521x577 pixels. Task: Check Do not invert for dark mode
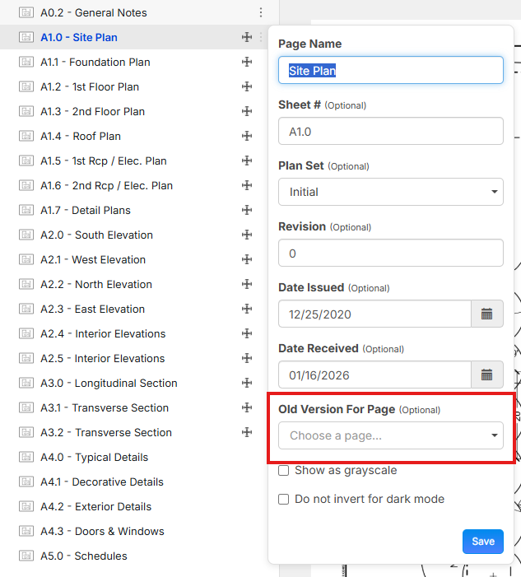click(284, 499)
